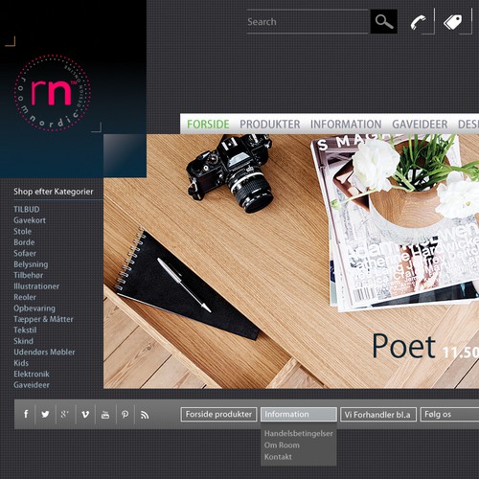The image size is (479, 479).
Task: Open the GAVEIDEER menu tab
Action: [420, 125]
